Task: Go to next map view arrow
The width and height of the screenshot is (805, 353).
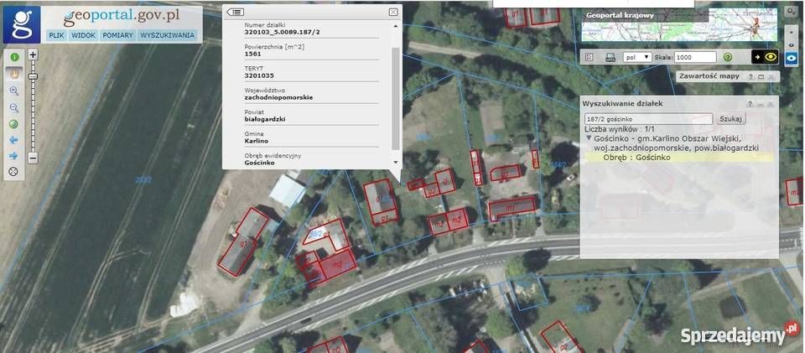Action: point(13,156)
